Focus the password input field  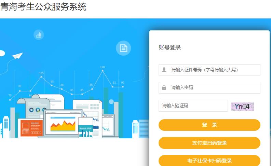coord(209,88)
